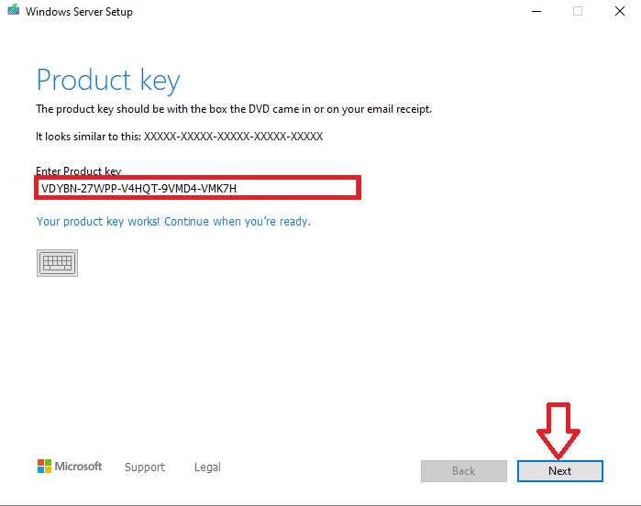The height and width of the screenshot is (506, 641).
Task: Click the XXXXX-XXXXX example key format text
Action: click(x=233, y=137)
